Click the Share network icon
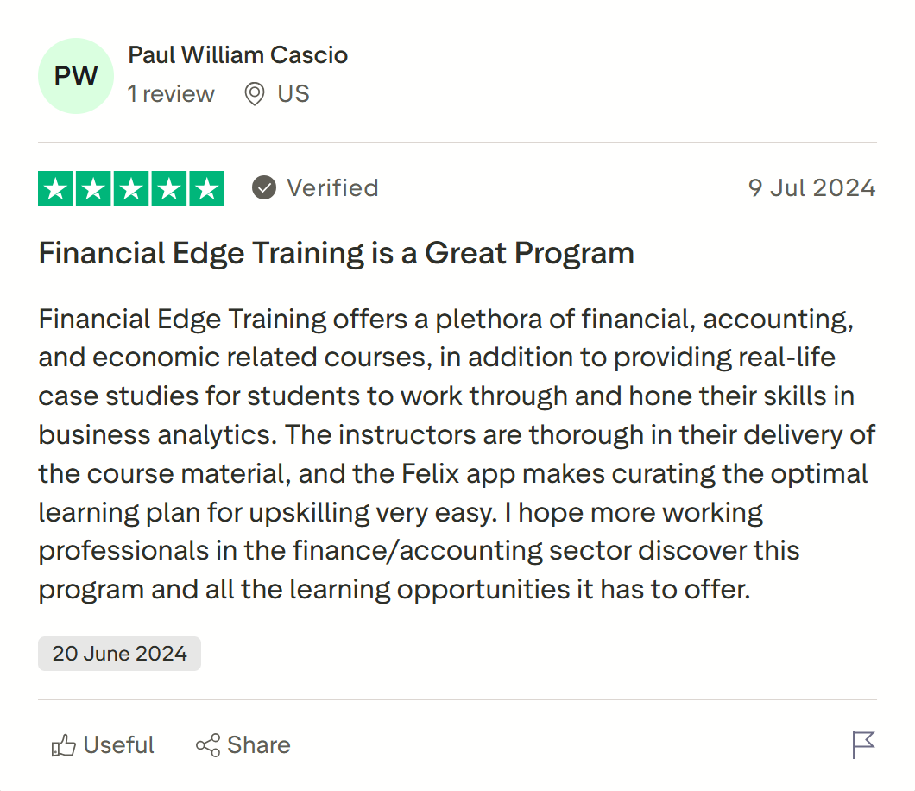The image size is (915, 791). 208,746
